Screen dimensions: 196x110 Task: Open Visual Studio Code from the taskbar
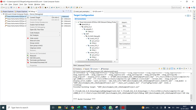pos(104,108)
